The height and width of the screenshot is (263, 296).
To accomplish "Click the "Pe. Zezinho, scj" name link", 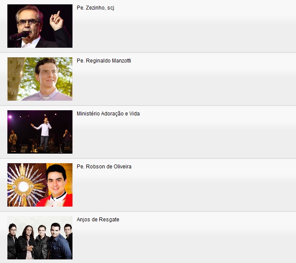I will point(95,8).
